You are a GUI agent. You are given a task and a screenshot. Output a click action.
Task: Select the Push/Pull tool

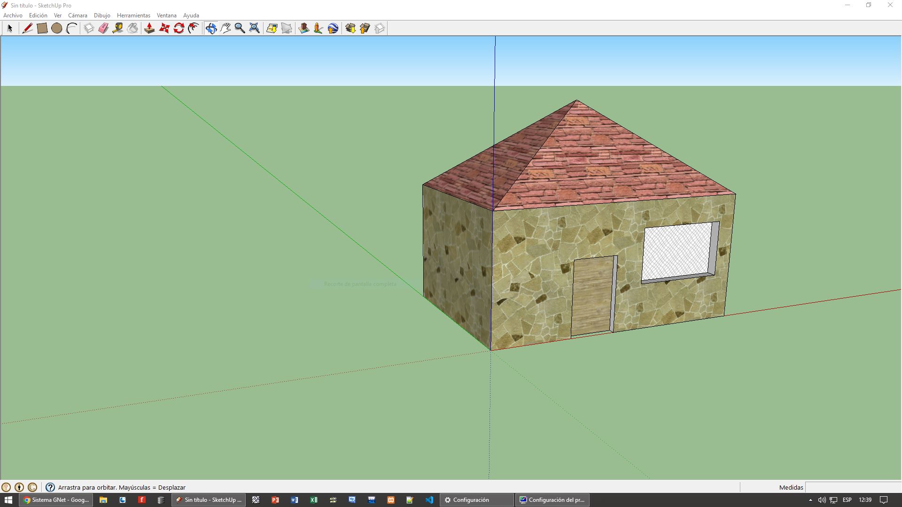[149, 28]
